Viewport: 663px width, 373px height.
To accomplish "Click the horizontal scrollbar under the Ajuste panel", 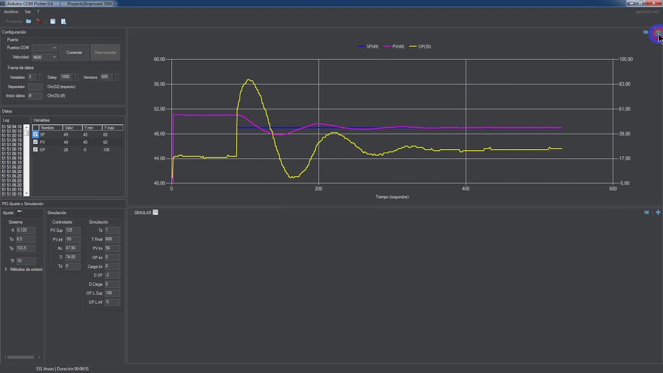I will point(21,357).
